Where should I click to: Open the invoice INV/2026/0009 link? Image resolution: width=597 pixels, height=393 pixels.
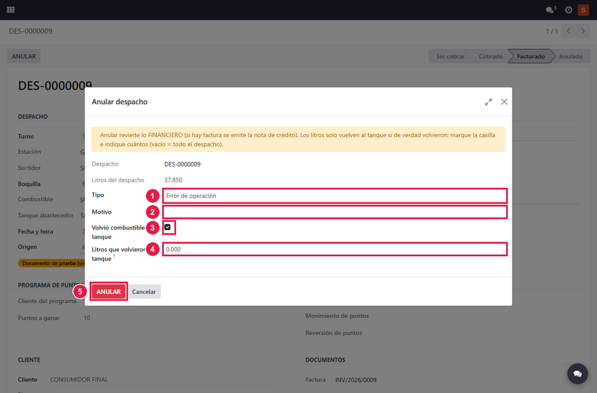[x=356, y=380]
